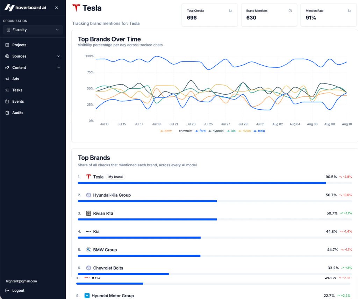Click the Tasks checklist icon
This screenshot has width=358, height=299.
7,90
